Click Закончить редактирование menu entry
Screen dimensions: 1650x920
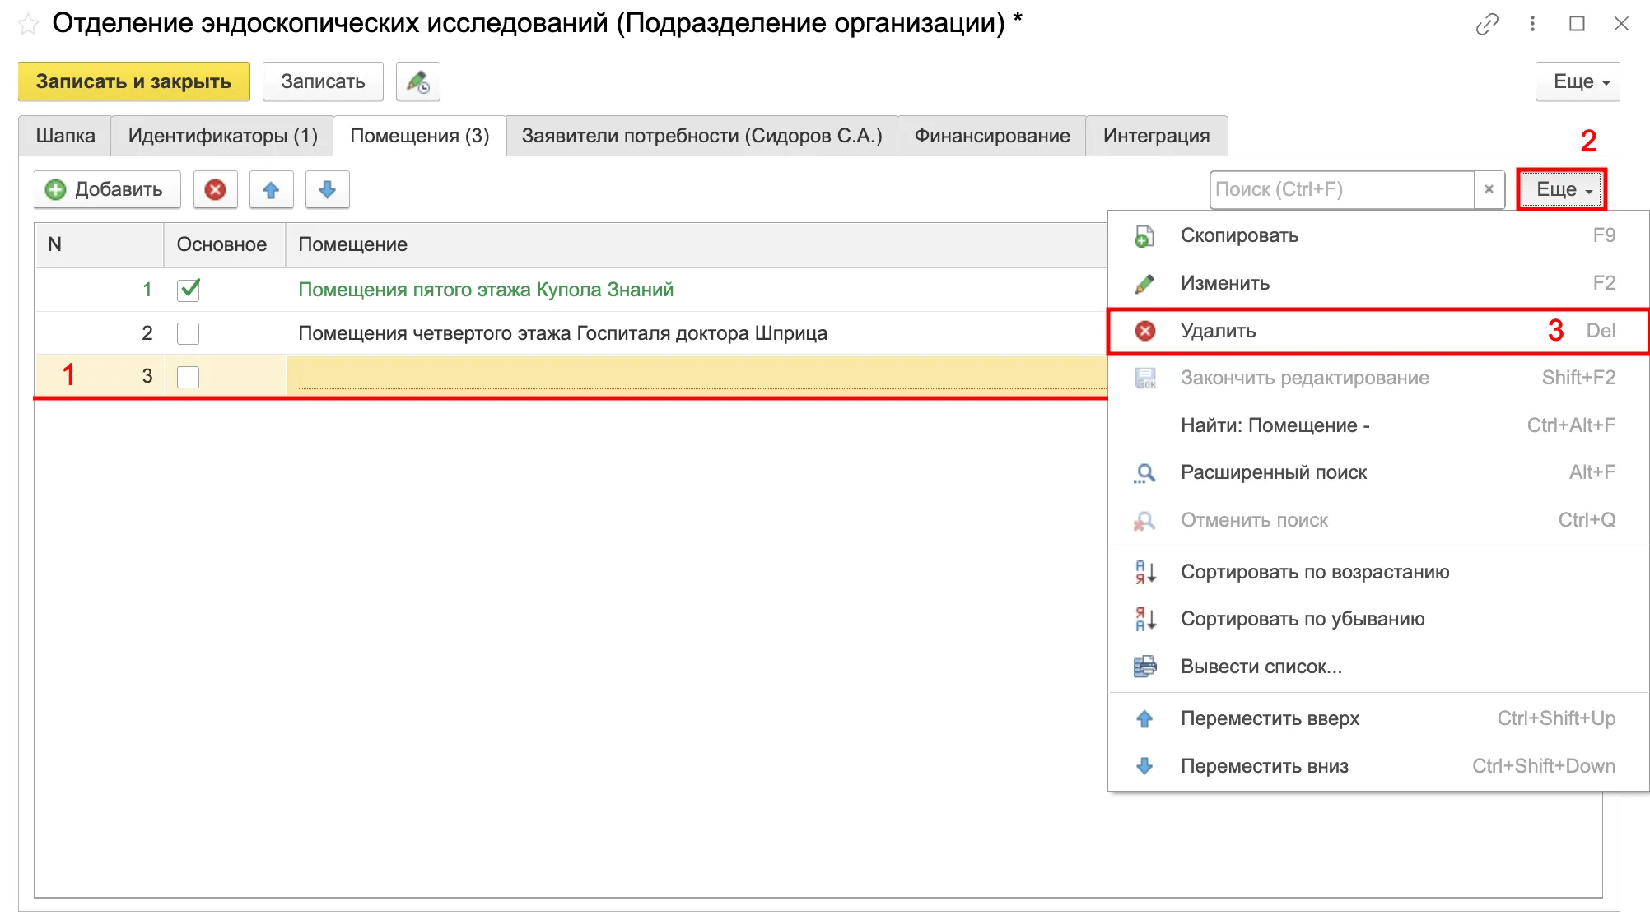click(x=1378, y=378)
